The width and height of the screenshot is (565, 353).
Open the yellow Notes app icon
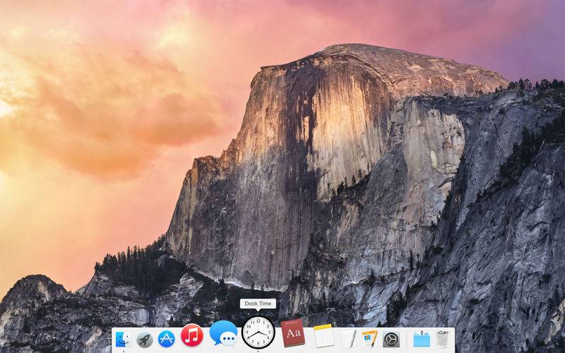(x=324, y=336)
